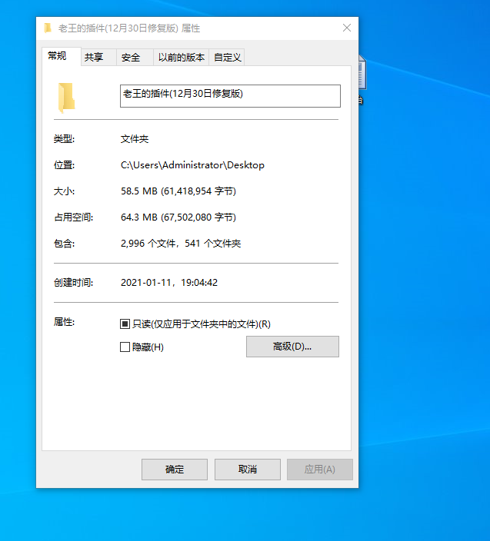
Task: Click the dialog title text 属性
Action: click(191, 28)
